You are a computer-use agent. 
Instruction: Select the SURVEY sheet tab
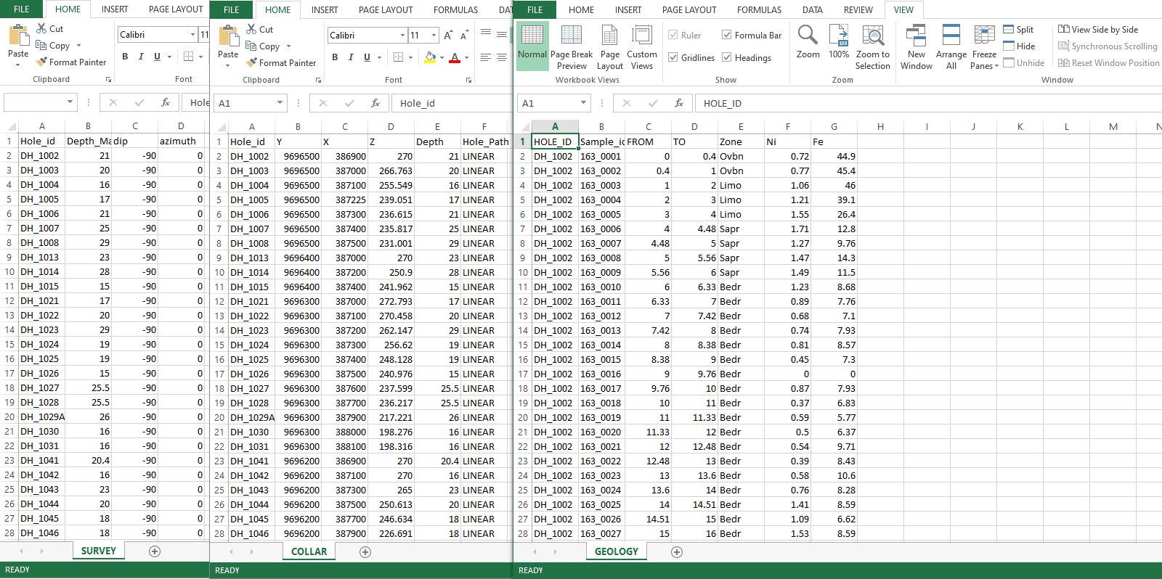pyautogui.click(x=99, y=551)
